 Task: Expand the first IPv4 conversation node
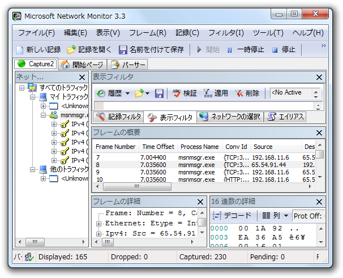click(54, 125)
